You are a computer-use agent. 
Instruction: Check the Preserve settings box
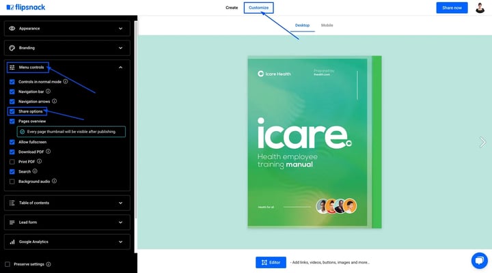click(8, 264)
